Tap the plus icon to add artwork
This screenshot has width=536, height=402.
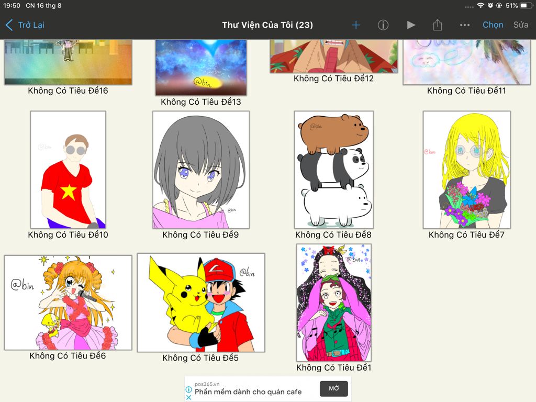point(356,25)
